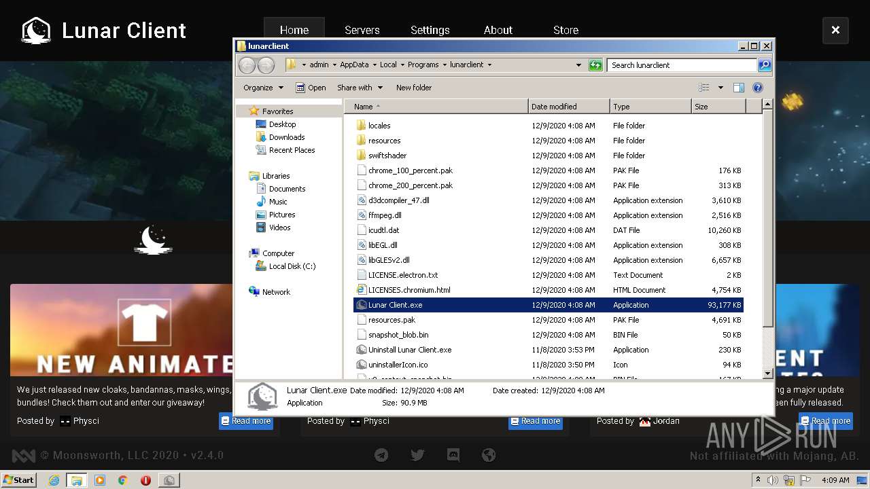This screenshot has width=870, height=489.
Task: Click the Explorer Back navigation button
Action: (247, 65)
